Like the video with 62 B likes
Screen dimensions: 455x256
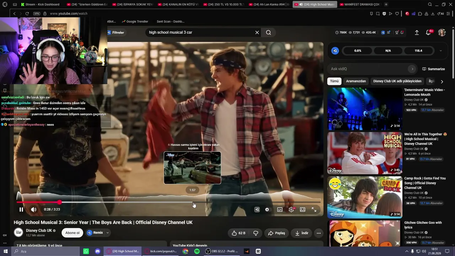tap(239, 233)
